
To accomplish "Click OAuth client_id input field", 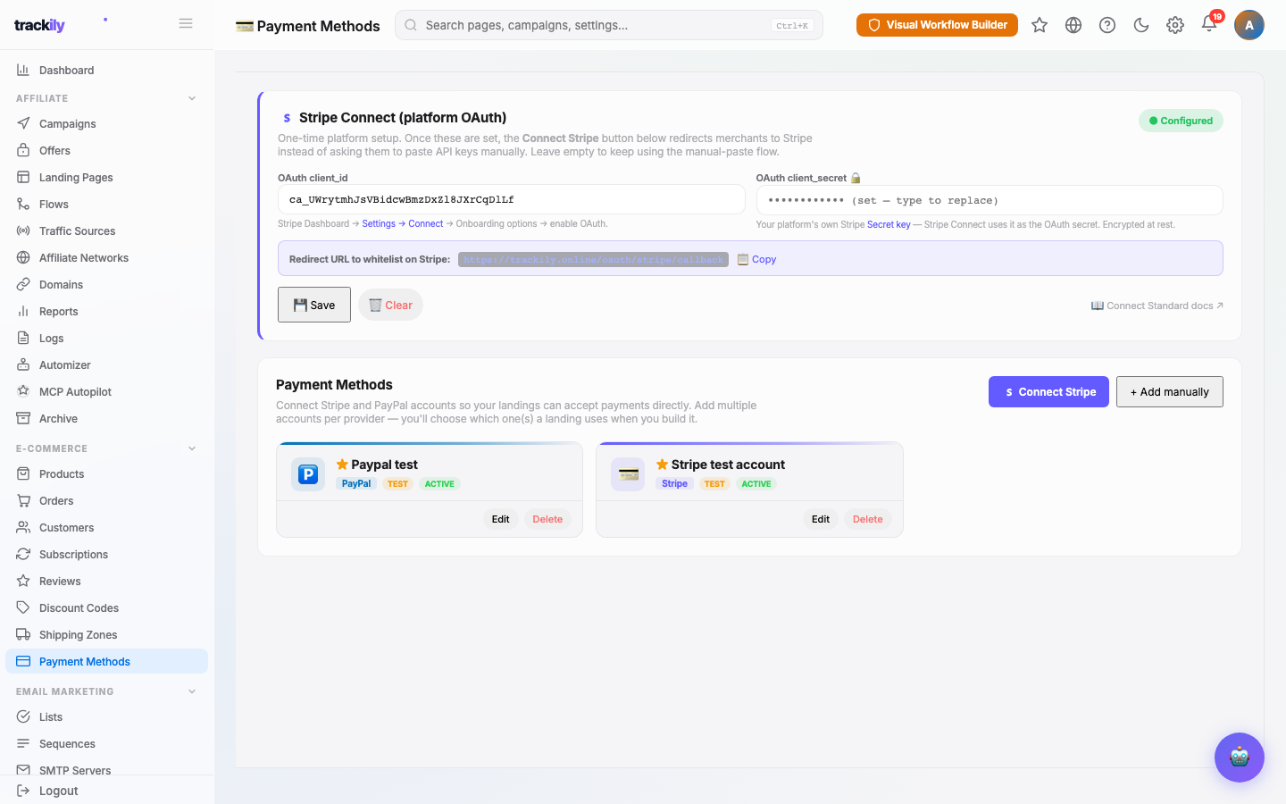I will (512, 199).
